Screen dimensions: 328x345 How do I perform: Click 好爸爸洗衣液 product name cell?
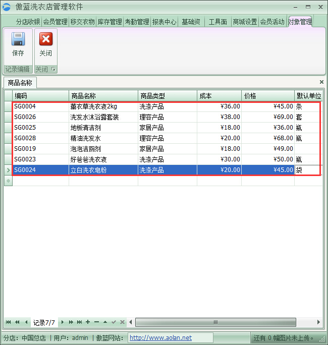(103, 159)
